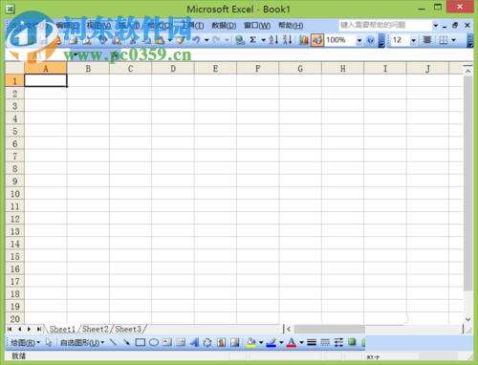Click the help question input box
Image resolution: width=478 pixels, height=365 pixels.
tap(385, 25)
